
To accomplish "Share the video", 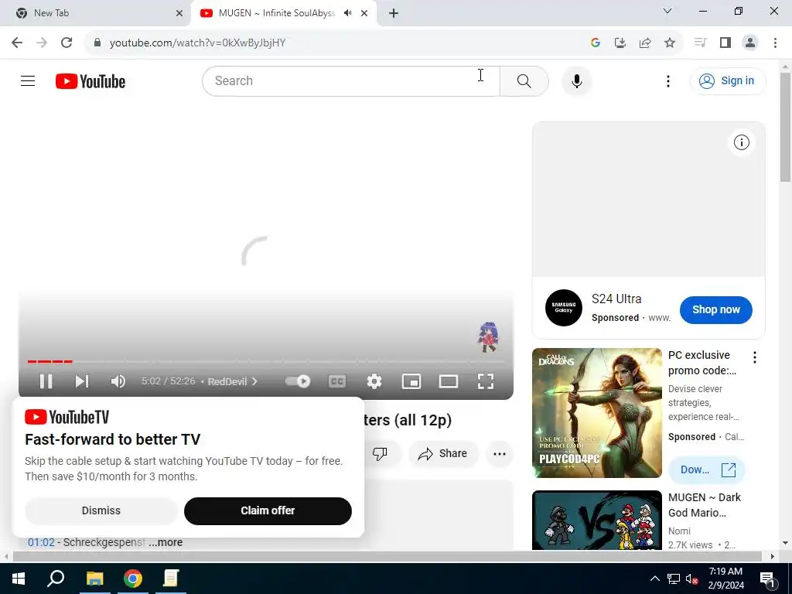I will point(443,453).
